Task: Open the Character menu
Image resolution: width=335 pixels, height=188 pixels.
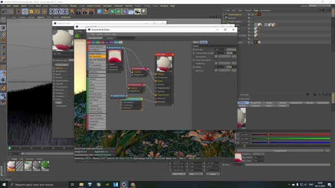Action: pos(118,6)
